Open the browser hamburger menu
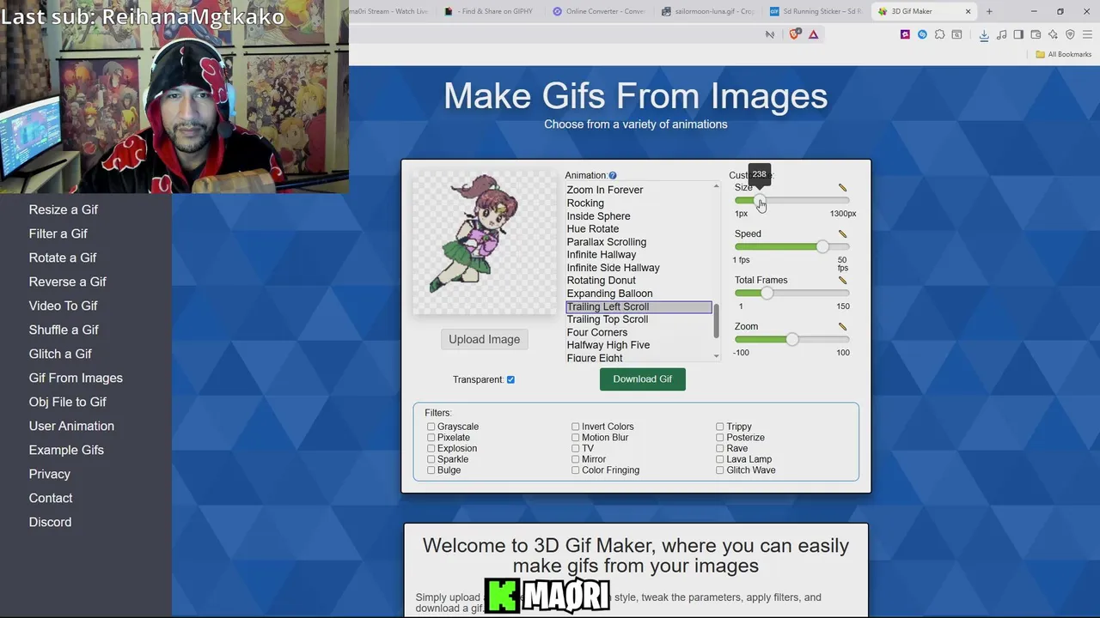 click(1087, 34)
